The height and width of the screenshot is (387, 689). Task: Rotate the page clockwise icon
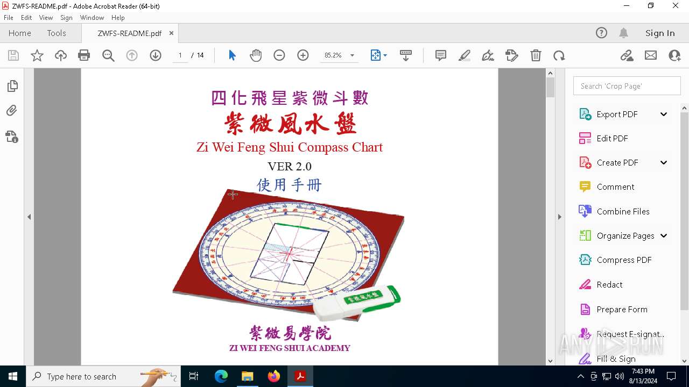coord(559,55)
